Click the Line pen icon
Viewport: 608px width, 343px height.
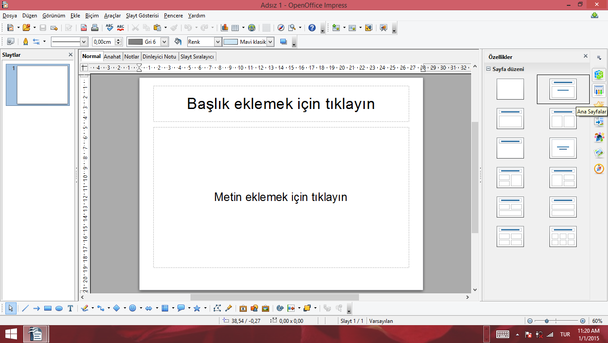pos(25,42)
